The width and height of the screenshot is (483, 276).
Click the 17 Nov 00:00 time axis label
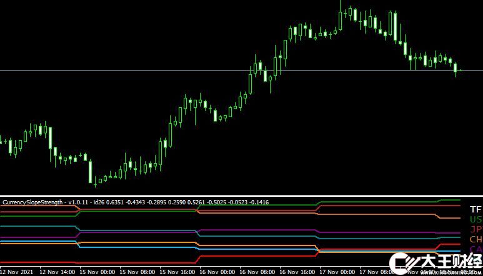click(x=337, y=272)
